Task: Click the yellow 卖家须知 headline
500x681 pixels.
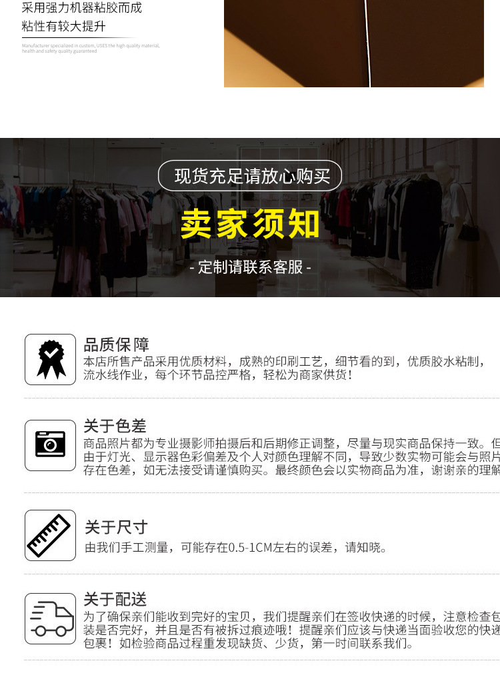Action: 250,224
